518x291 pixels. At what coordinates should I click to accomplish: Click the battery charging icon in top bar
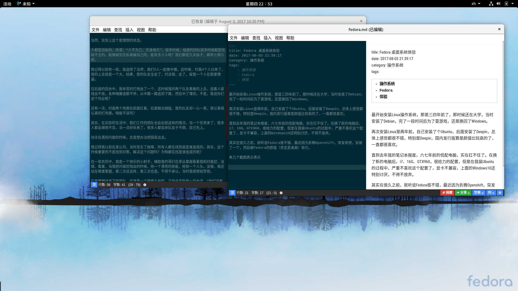tap(506, 4)
